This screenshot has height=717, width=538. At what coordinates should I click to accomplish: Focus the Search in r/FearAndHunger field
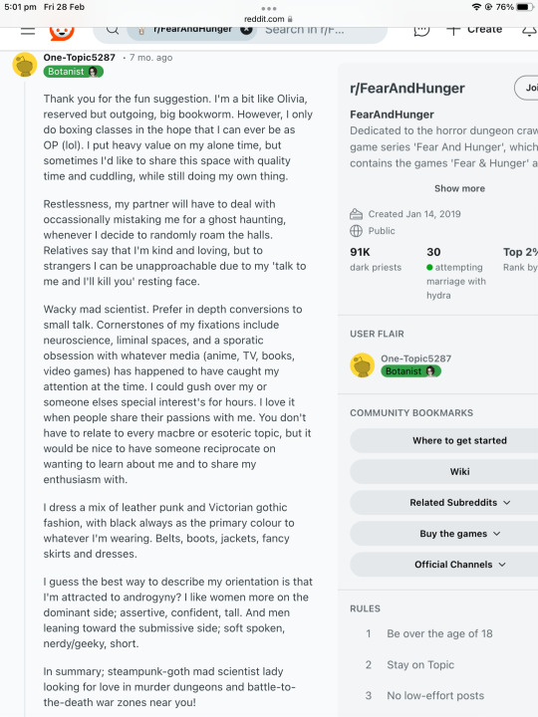click(x=320, y=30)
